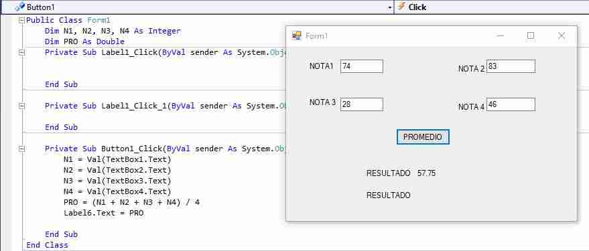Click the Form1 title bar text
The height and width of the screenshot is (251, 589).
316,36
